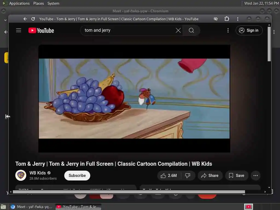Screen dimensions: 280x210
Task: Click the 28.8M subscribers text
Action: pos(43,178)
